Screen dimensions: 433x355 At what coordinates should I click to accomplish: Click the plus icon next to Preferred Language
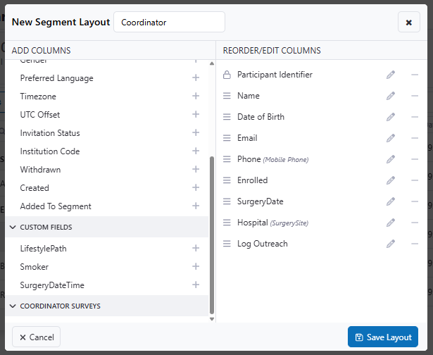[196, 78]
